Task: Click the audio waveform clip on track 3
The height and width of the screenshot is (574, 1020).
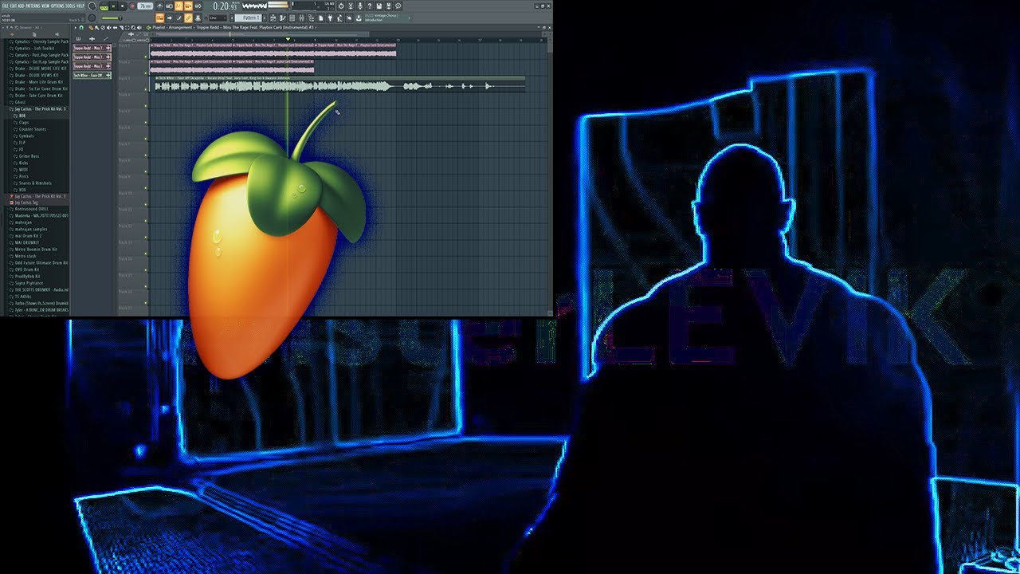Action: [x=339, y=85]
